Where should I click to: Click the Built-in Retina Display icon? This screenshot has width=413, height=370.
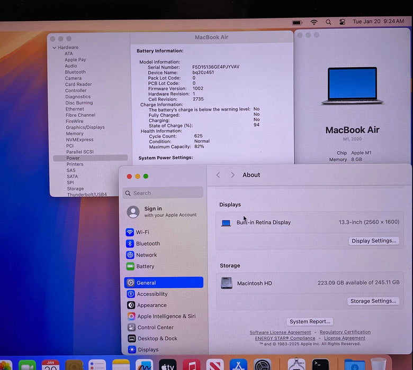[x=226, y=223]
